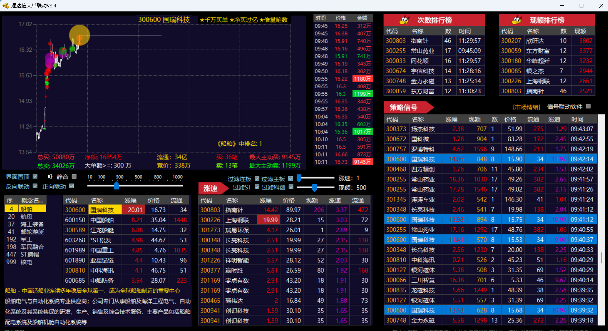Click the 通达信 app icon in title bar
The image size is (608, 331).
pyautogui.click(x=5, y=6)
